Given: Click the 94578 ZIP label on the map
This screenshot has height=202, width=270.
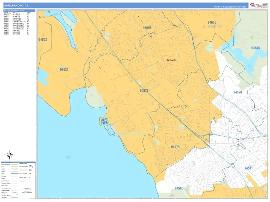Looking at the screenshot, I should point(238,93).
